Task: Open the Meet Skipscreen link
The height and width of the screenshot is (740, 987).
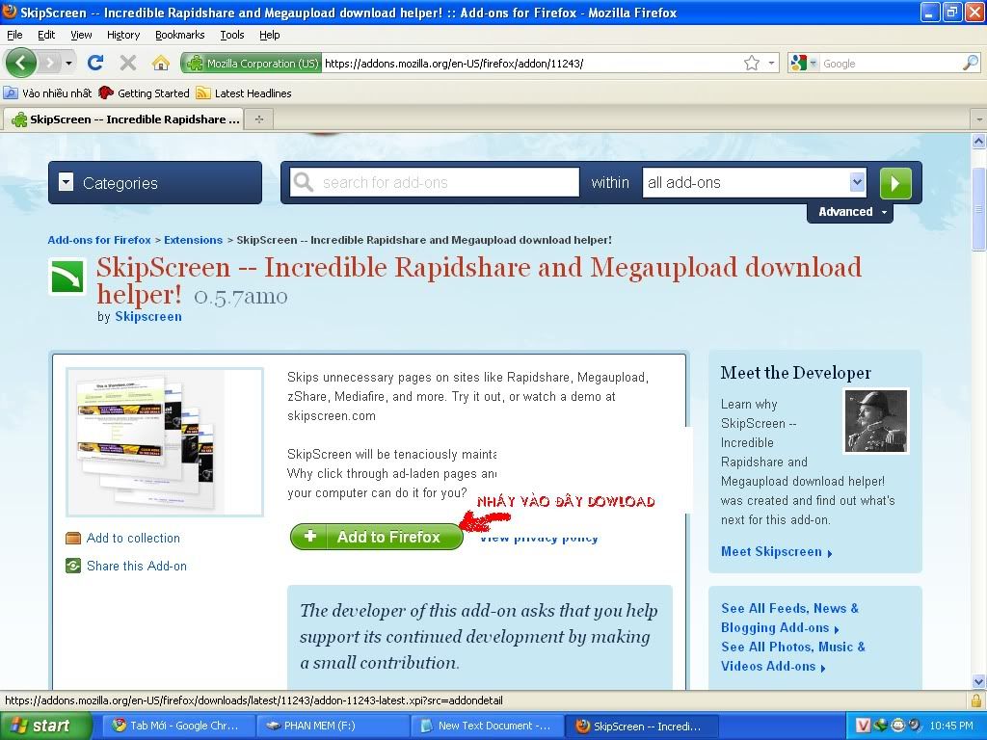Action: tap(777, 552)
